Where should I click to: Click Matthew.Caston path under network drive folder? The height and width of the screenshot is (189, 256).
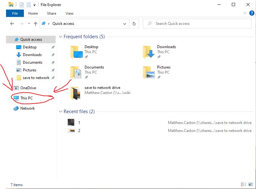(x=107, y=93)
